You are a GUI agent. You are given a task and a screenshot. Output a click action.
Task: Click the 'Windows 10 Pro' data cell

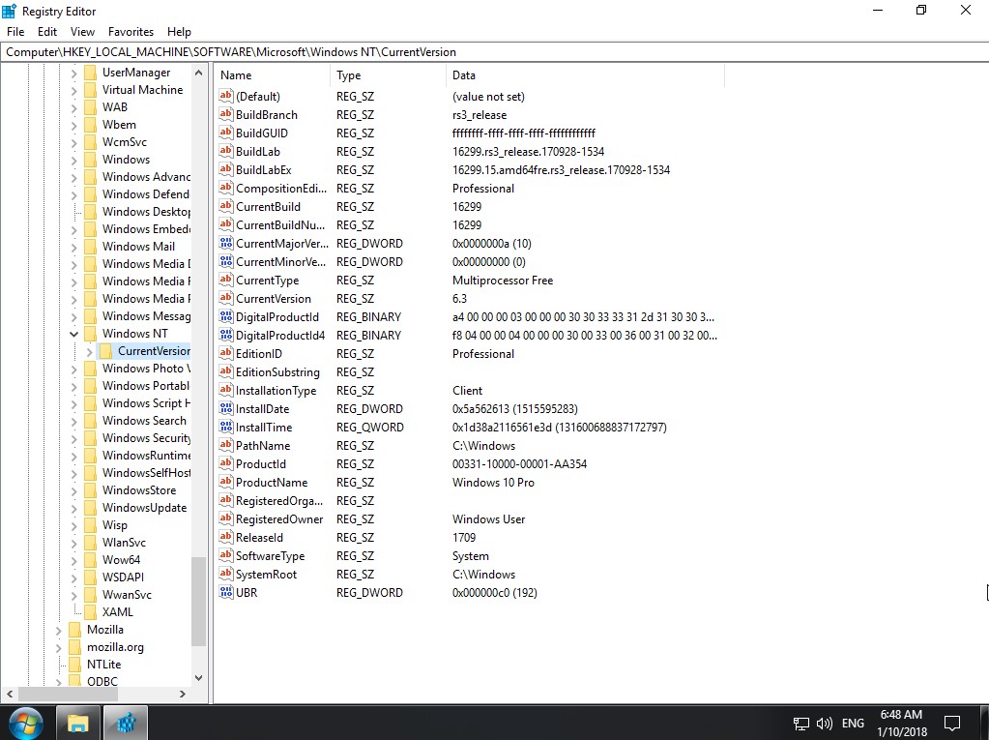[493, 483]
